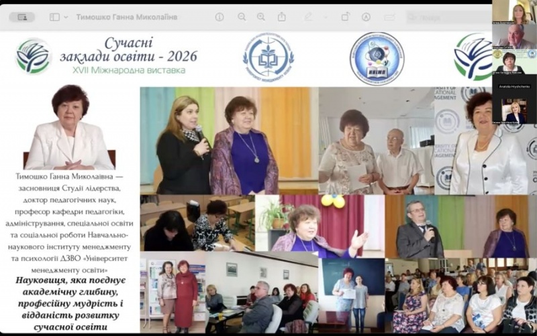
Task: Select the Highlight pen tool
Action: coord(308,17)
